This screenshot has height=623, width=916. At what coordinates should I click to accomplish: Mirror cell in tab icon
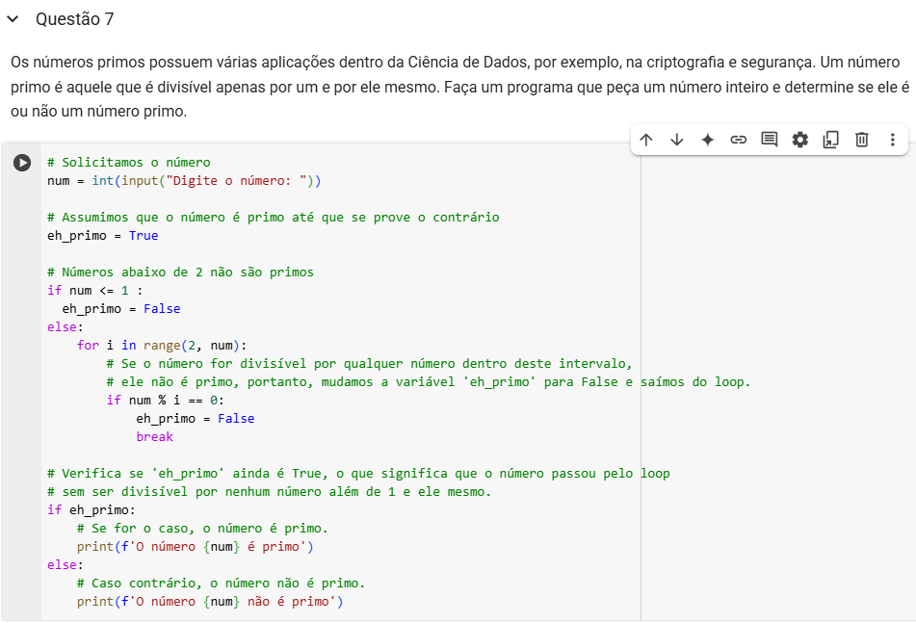[830, 140]
